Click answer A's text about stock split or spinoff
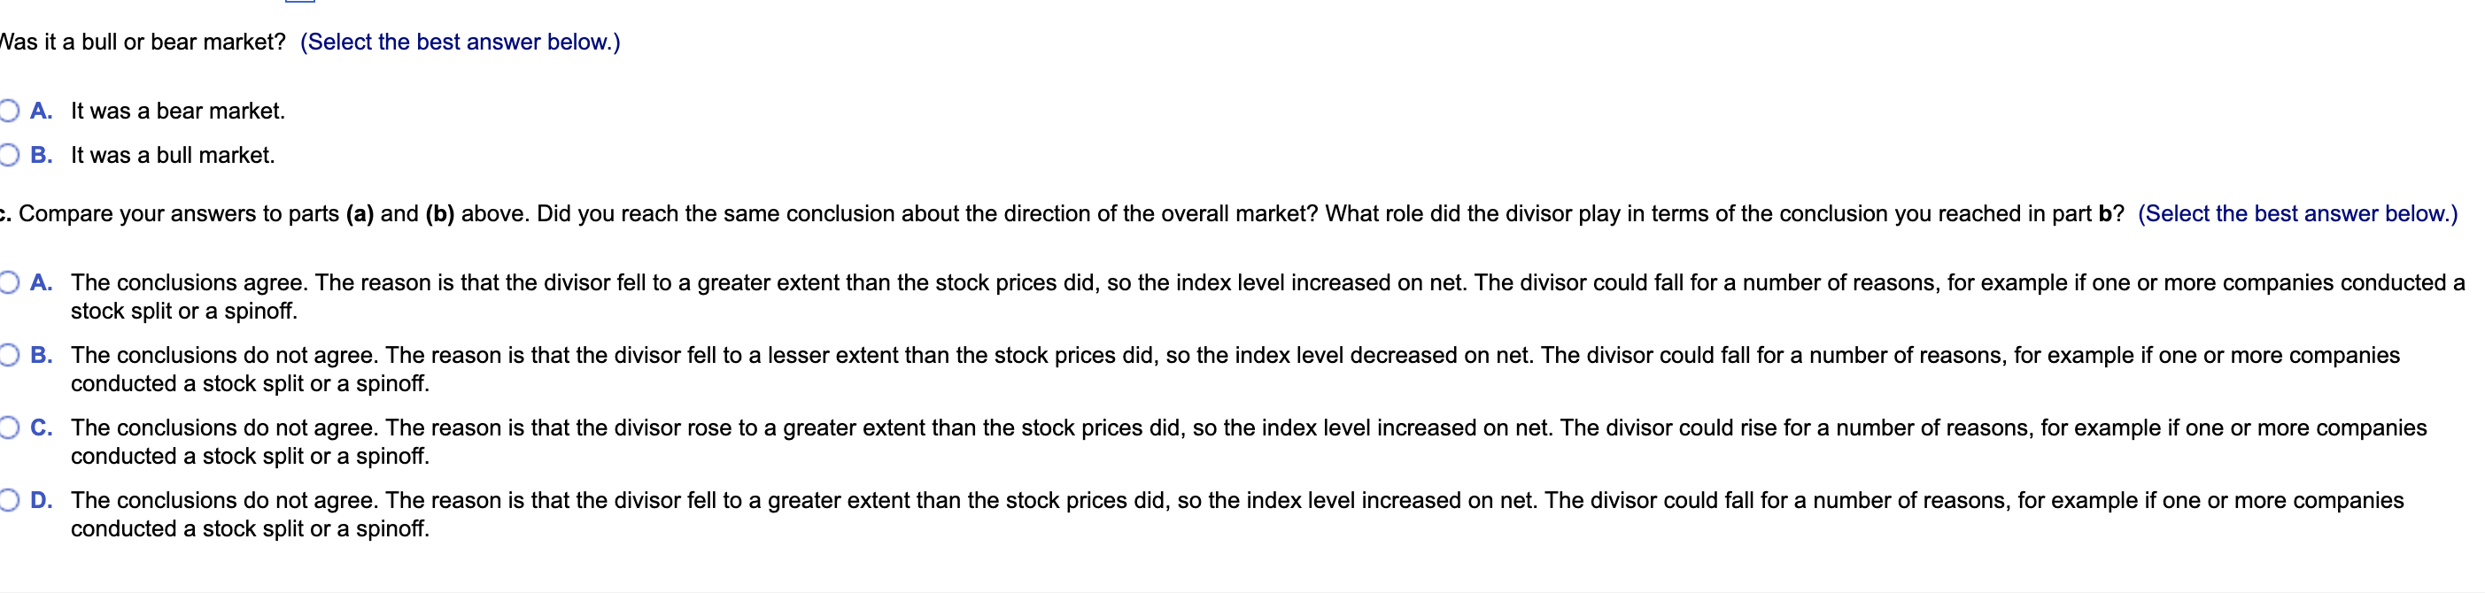The width and height of the screenshot is (2485, 593). [x=183, y=311]
